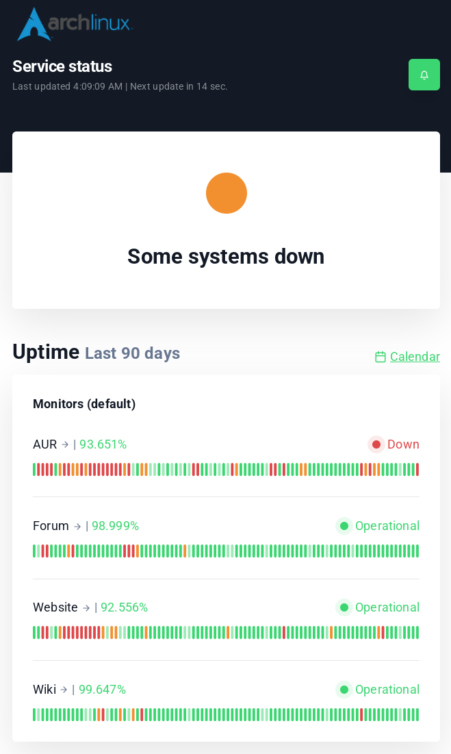
Task: Click the Forum 90-day uptime bar
Action: 226,551
